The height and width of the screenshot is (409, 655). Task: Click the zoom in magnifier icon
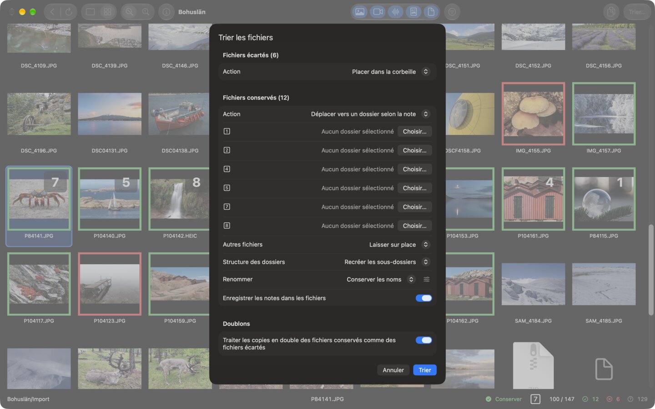click(130, 12)
